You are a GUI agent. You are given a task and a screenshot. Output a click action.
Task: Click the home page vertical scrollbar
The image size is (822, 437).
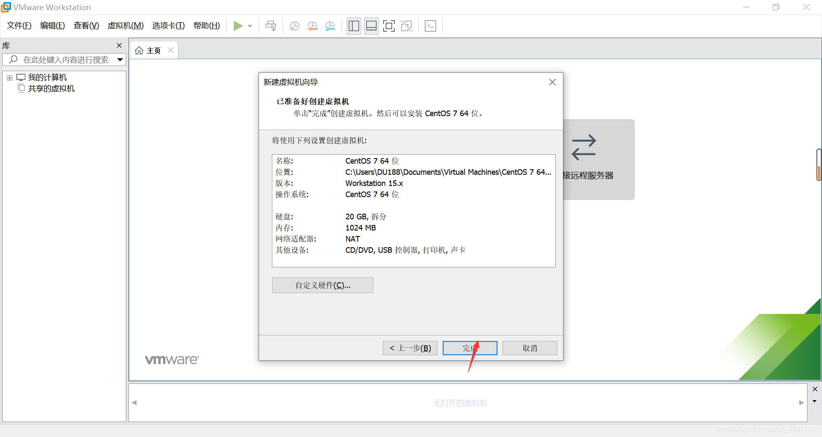click(819, 165)
